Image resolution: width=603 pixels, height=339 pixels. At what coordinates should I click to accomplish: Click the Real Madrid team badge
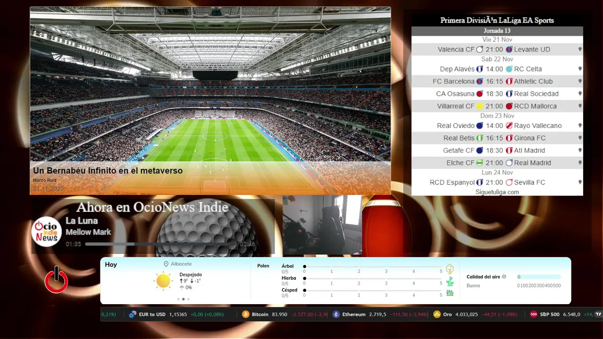tap(509, 163)
